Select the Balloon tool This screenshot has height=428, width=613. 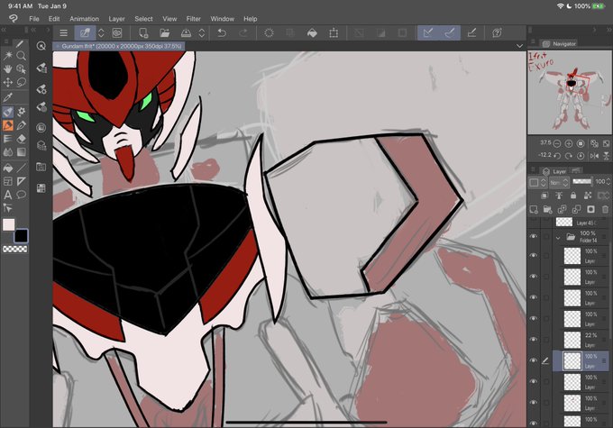pos(21,195)
